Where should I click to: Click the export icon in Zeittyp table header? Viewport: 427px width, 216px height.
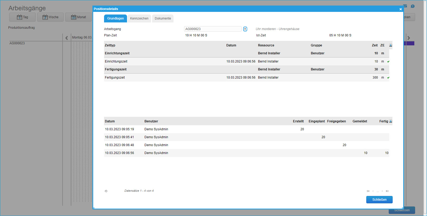point(391,45)
